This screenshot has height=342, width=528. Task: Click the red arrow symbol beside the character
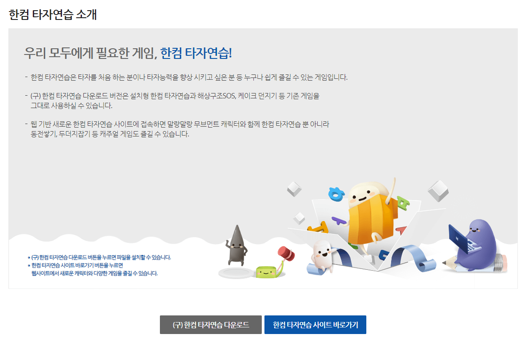pos(402,229)
